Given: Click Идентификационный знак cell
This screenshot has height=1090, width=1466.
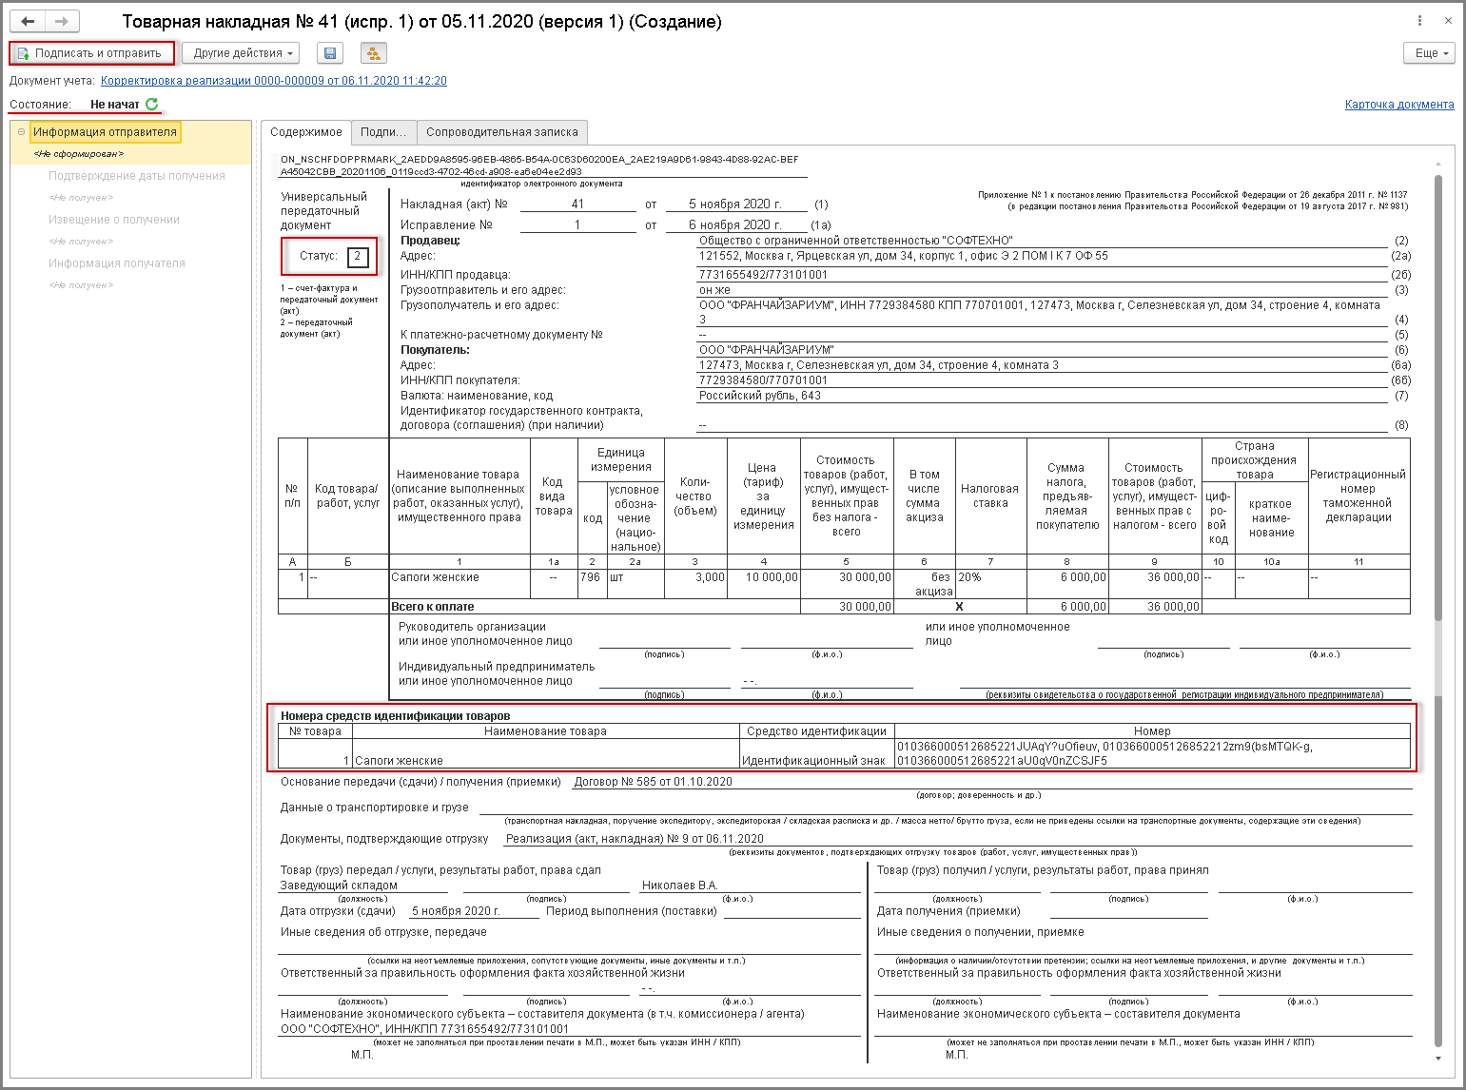Looking at the screenshot, I should click(x=816, y=753).
